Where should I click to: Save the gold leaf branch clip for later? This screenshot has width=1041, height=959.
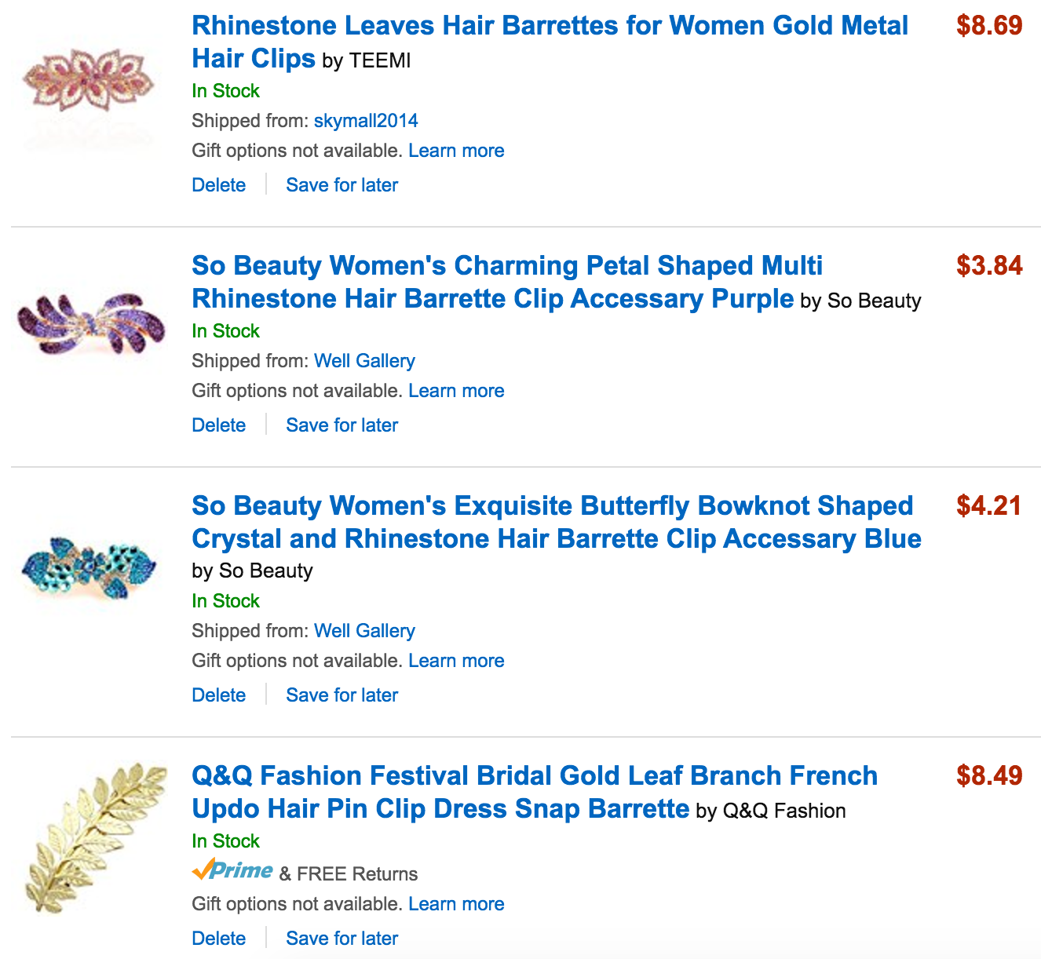(342, 939)
